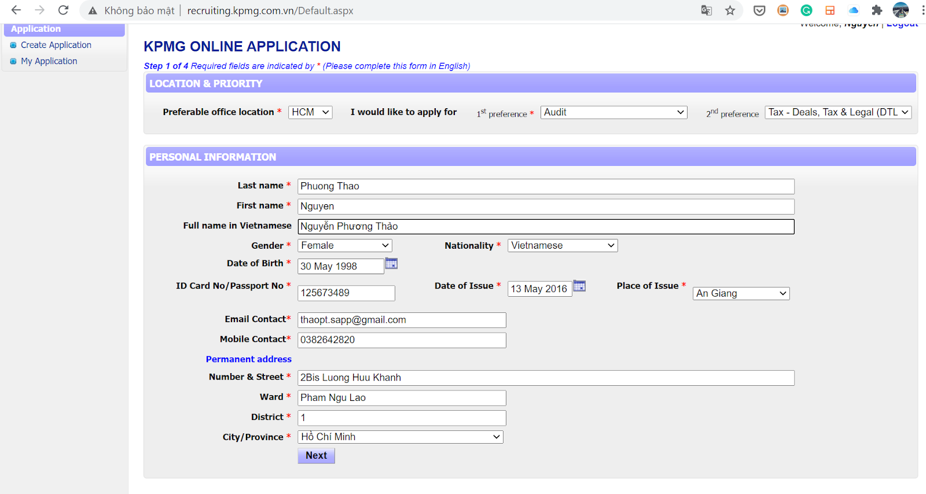Open City/Province Hồ Chí Minh dropdown
926x494 pixels.
(400, 437)
